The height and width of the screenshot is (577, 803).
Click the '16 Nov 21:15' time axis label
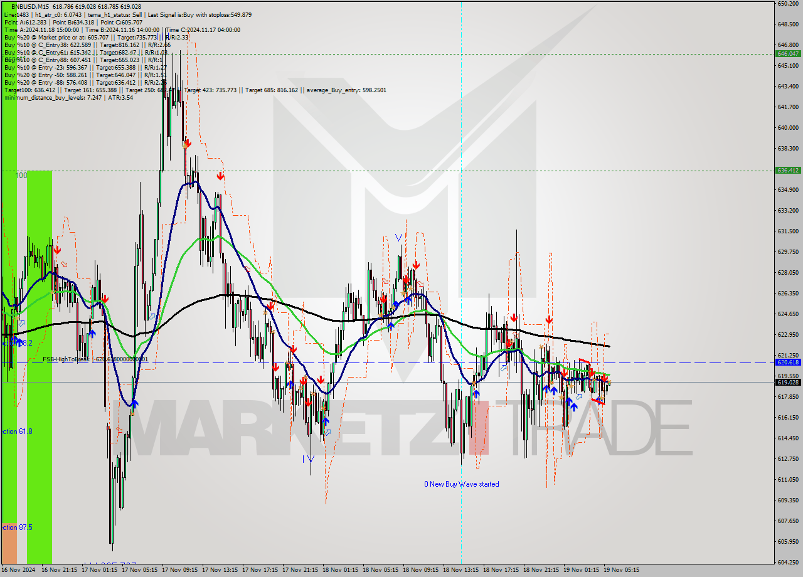tap(60, 570)
